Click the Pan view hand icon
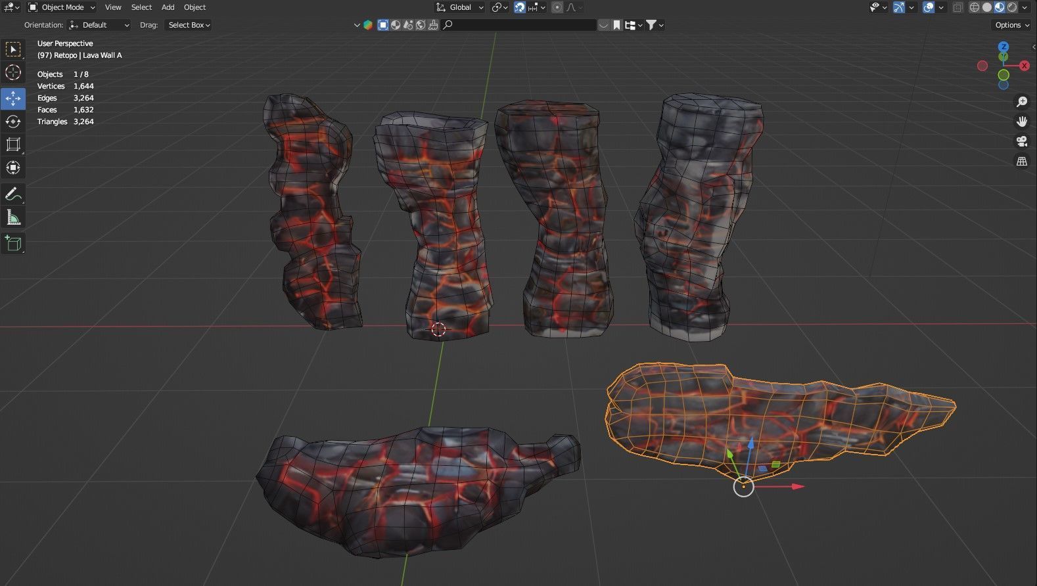This screenshot has width=1037, height=586. tap(1022, 122)
